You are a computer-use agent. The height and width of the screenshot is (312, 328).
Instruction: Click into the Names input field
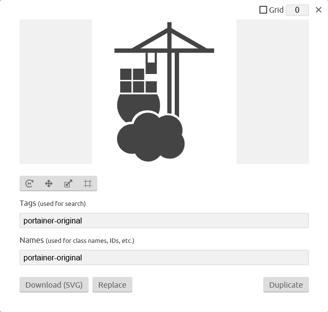click(164, 257)
